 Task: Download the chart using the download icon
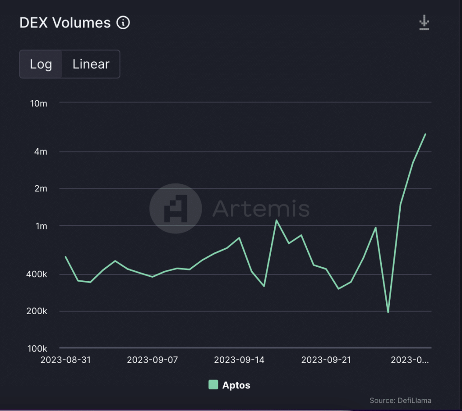(x=424, y=23)
